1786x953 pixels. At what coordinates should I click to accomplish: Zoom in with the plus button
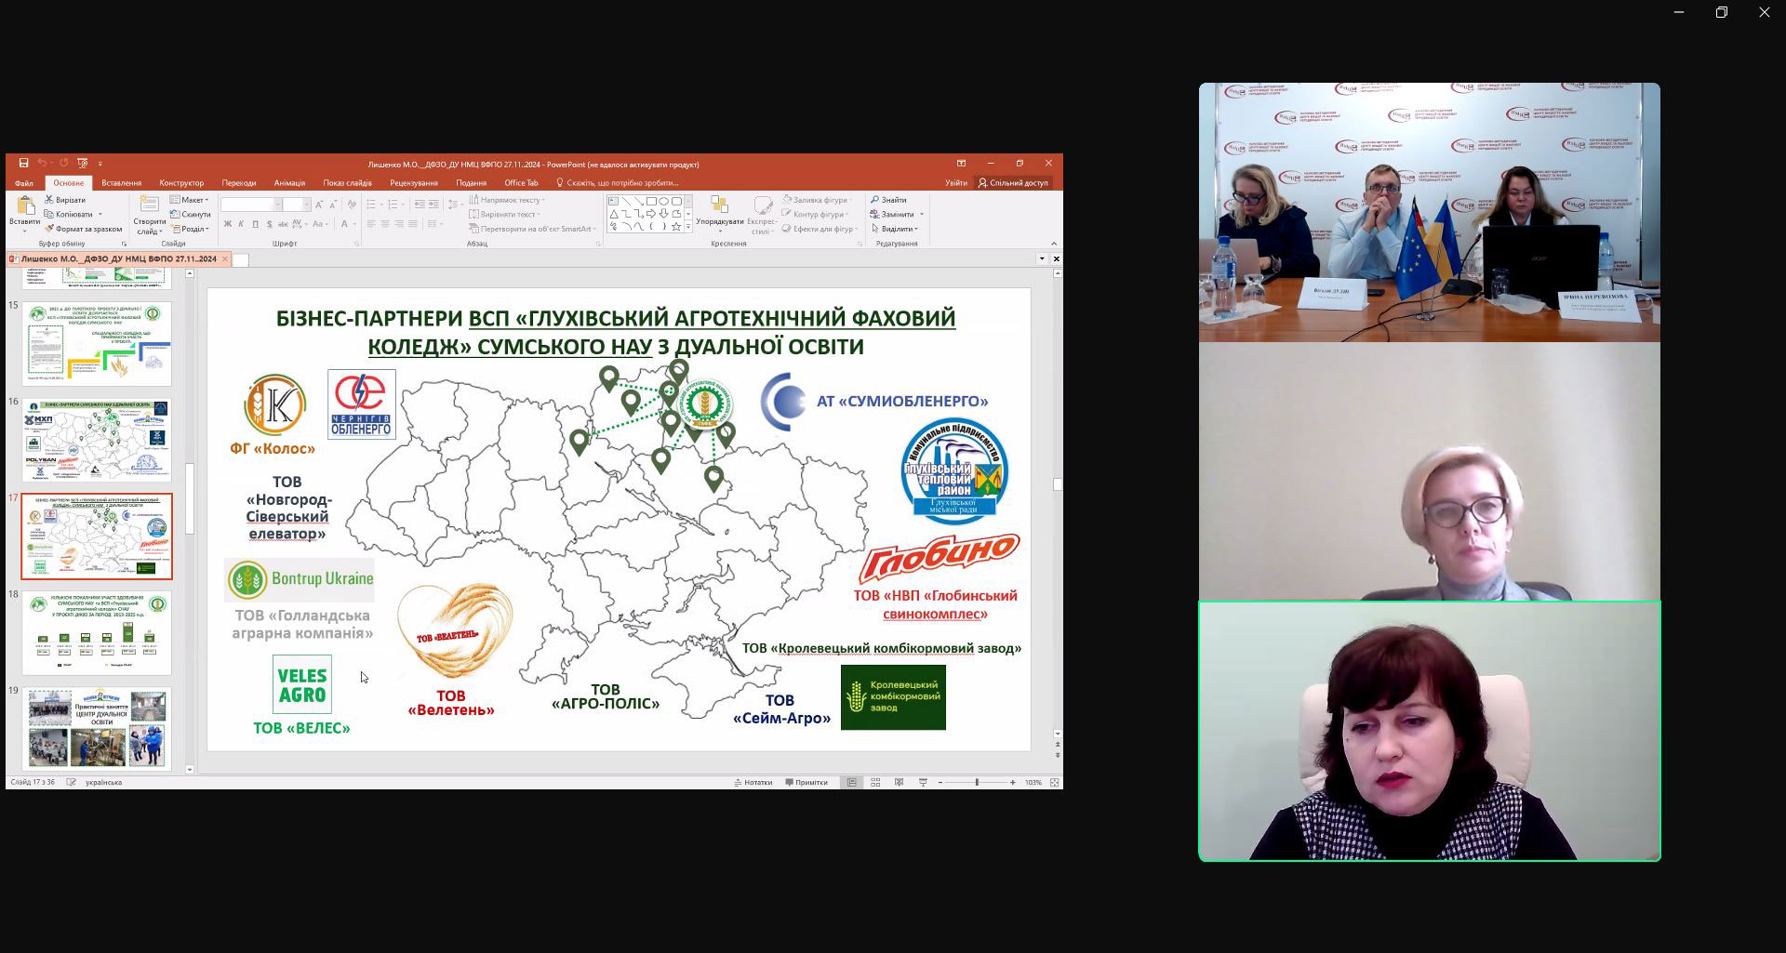click(x=1013, y=783)
